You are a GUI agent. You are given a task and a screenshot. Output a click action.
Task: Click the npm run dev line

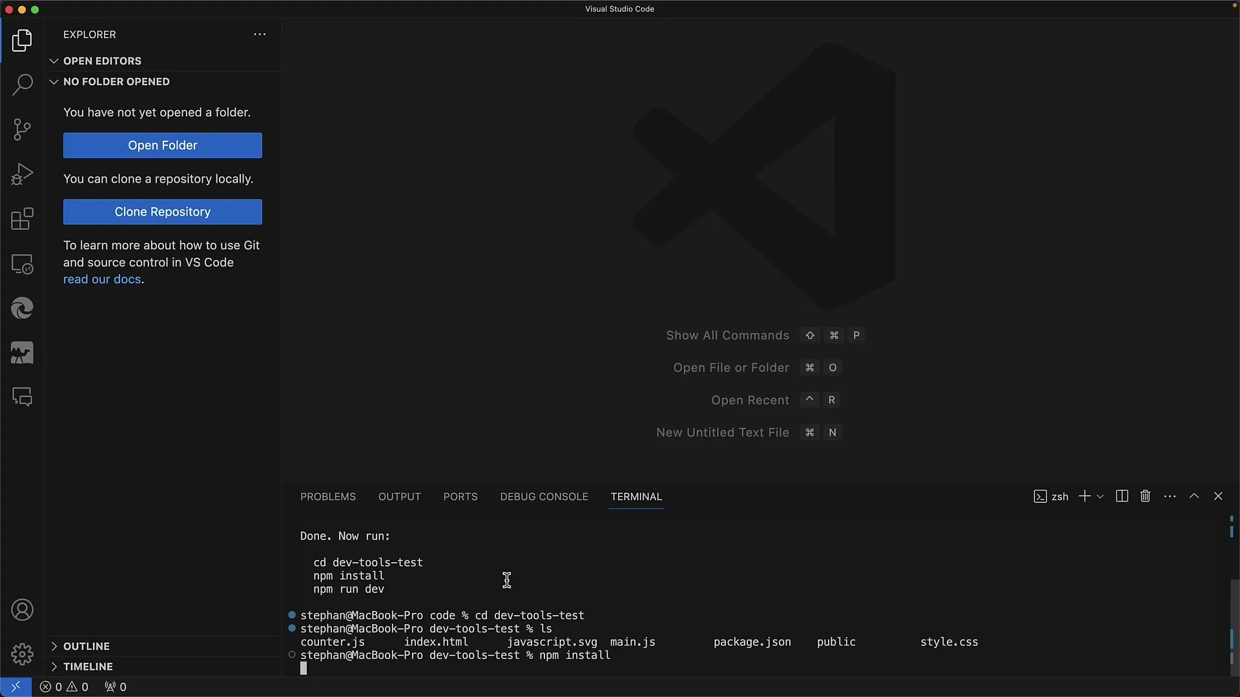coord(349,589)
